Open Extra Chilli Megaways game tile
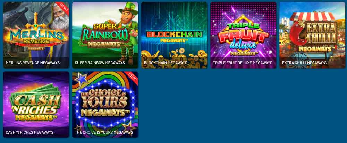Image resolution: width=347 pixels, height=143 pixels. (312, 35)
